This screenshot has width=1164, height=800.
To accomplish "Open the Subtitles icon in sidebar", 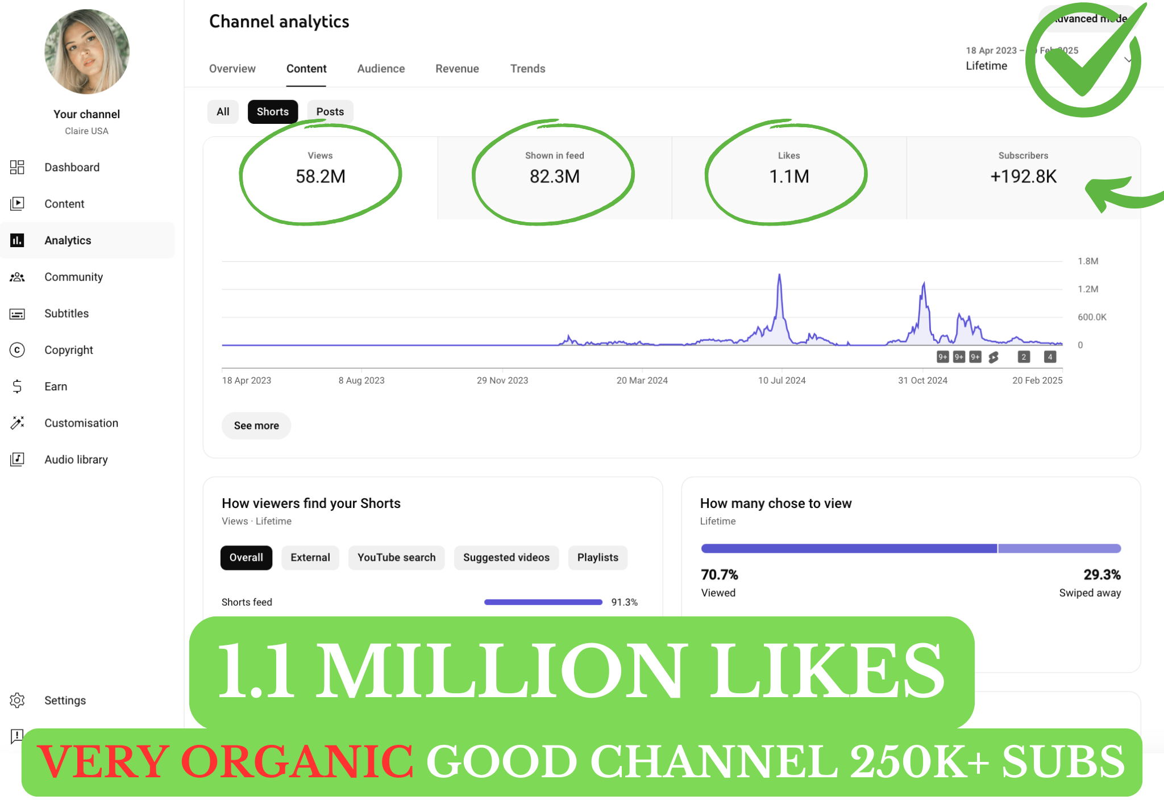I will point(17,314).
